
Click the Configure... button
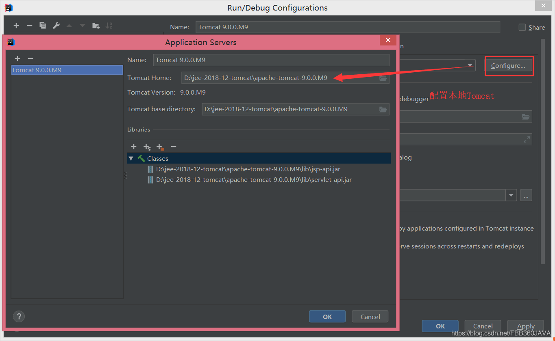[x=508, y=65]
